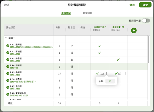The width and height of the screenshot is (154, 112).
Task: Open three-dot menu beside (3) score
Action: (125, 74)
